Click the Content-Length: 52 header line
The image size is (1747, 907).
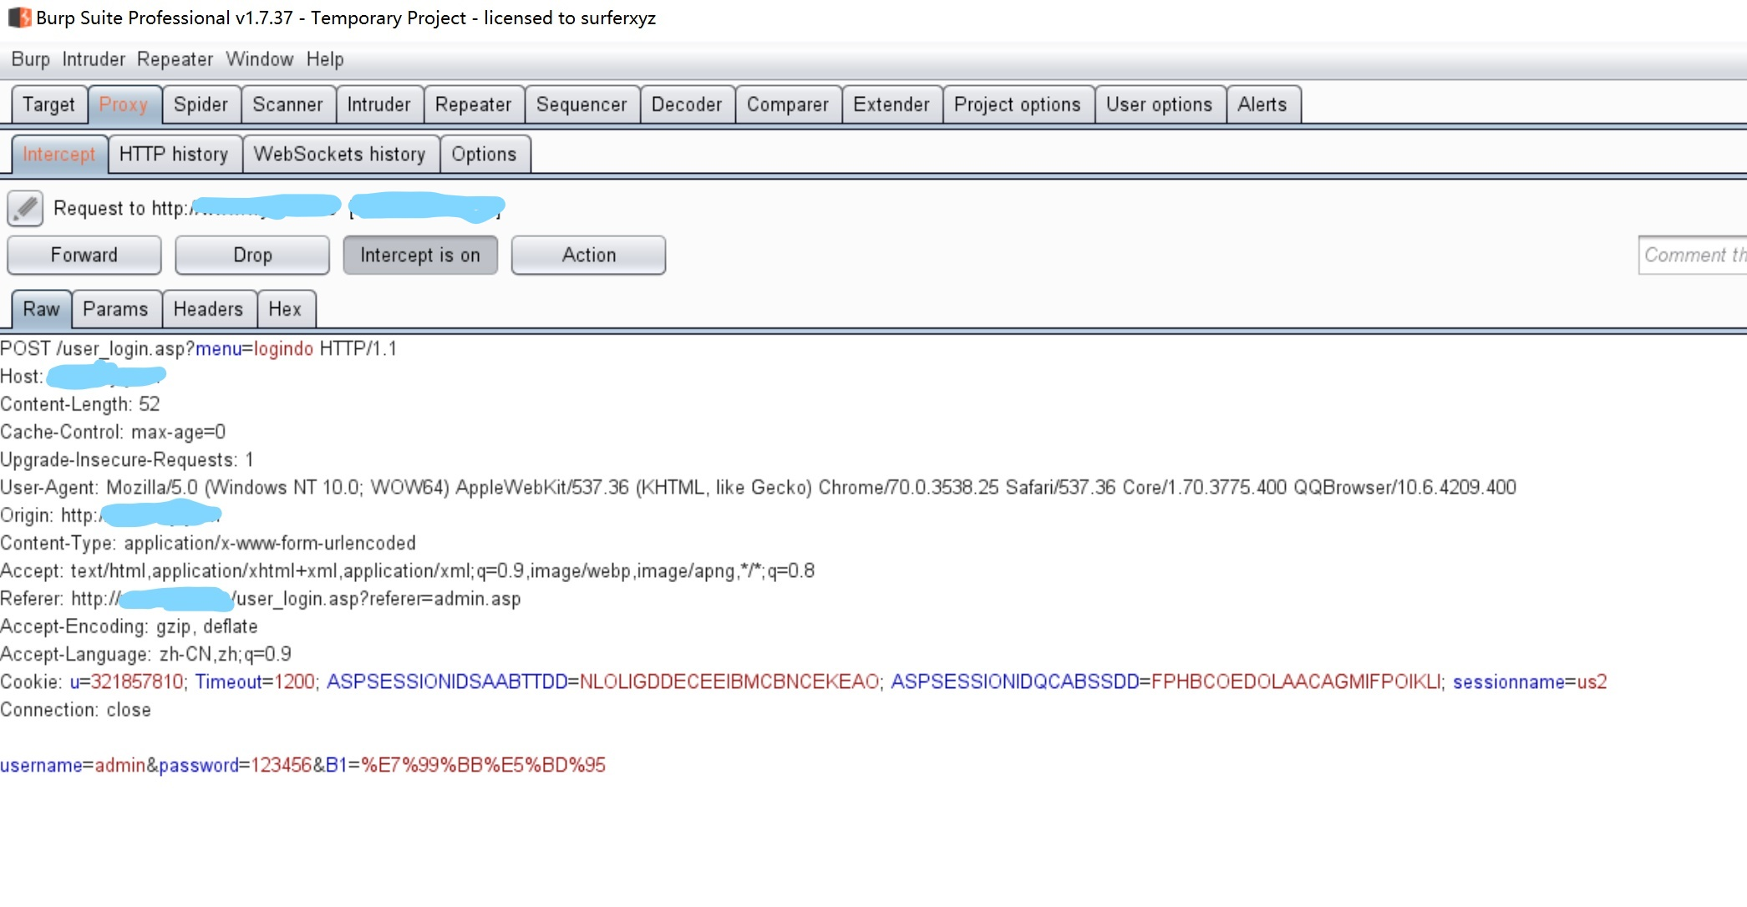80,404
